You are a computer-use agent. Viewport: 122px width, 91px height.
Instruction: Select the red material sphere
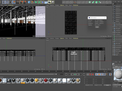(x=46, y=80)
